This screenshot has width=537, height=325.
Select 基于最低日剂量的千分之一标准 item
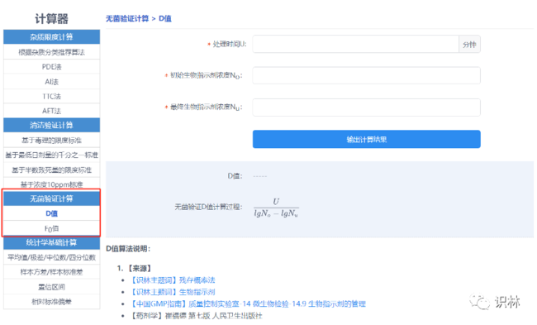tap(52, 155)
